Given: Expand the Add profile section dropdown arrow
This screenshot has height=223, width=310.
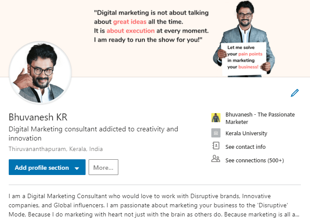Looking at the screenshot, I should pyautogui.click(x=77, y=168).
